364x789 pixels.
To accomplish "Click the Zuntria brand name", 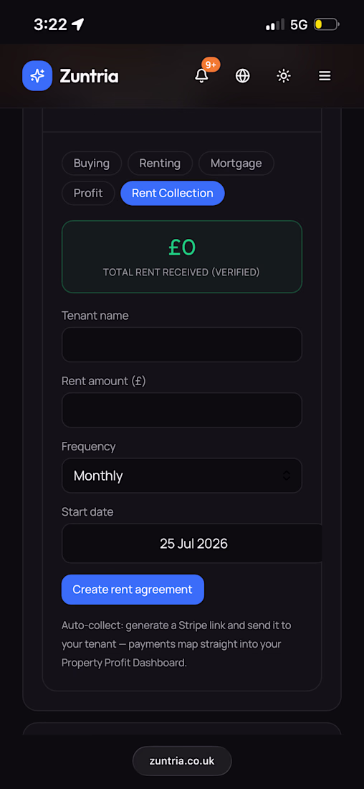I will pos(89,76).
